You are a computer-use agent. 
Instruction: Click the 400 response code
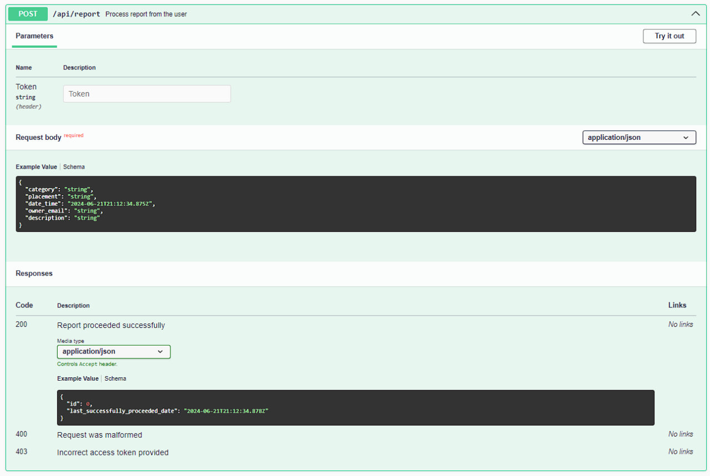21,434
